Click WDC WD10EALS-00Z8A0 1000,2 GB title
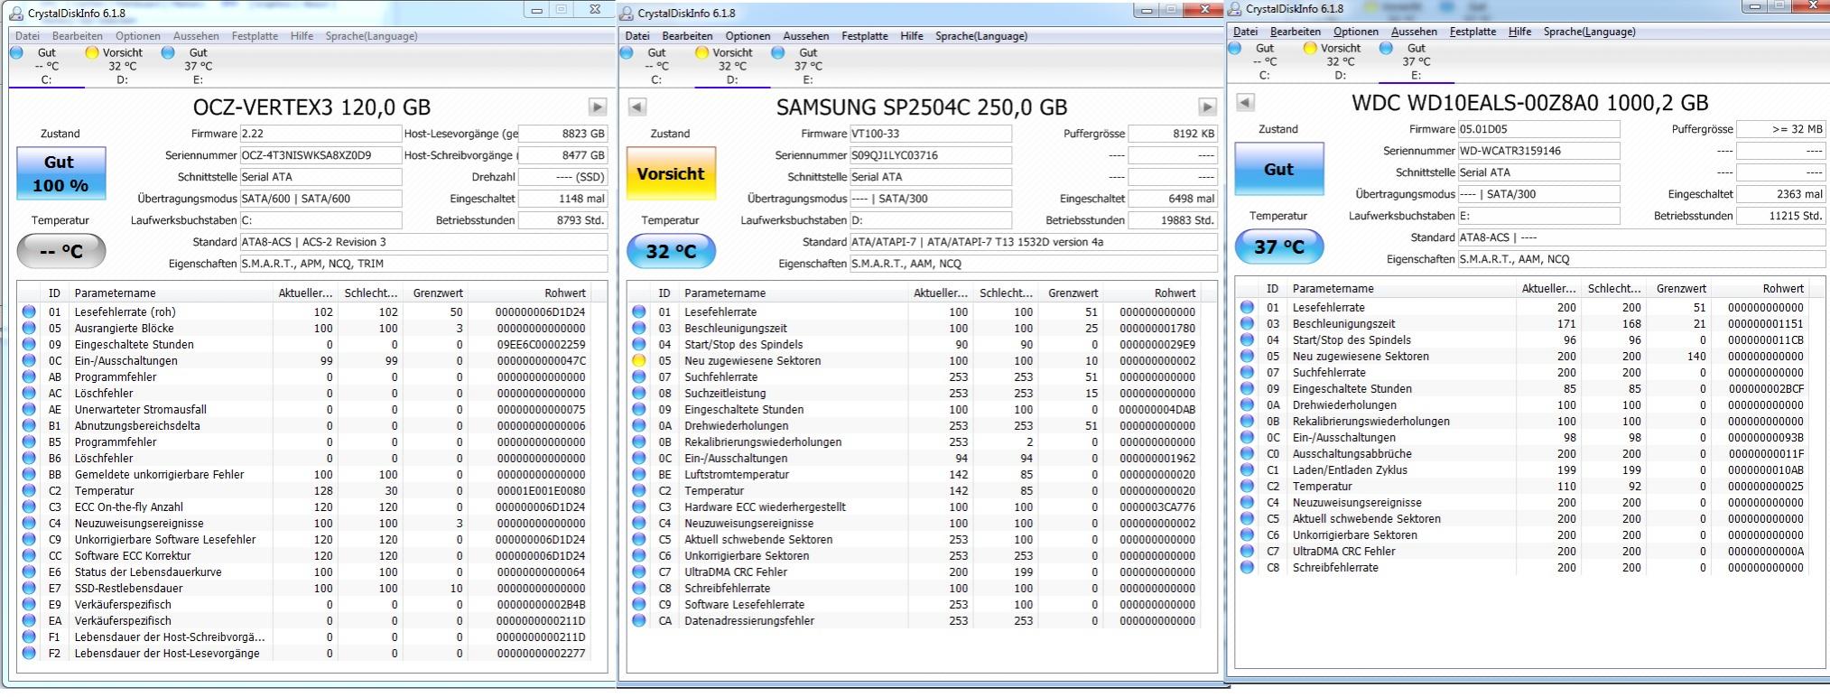The width and height of the screenshot is (1830, 697). [x=1529, y=103]
